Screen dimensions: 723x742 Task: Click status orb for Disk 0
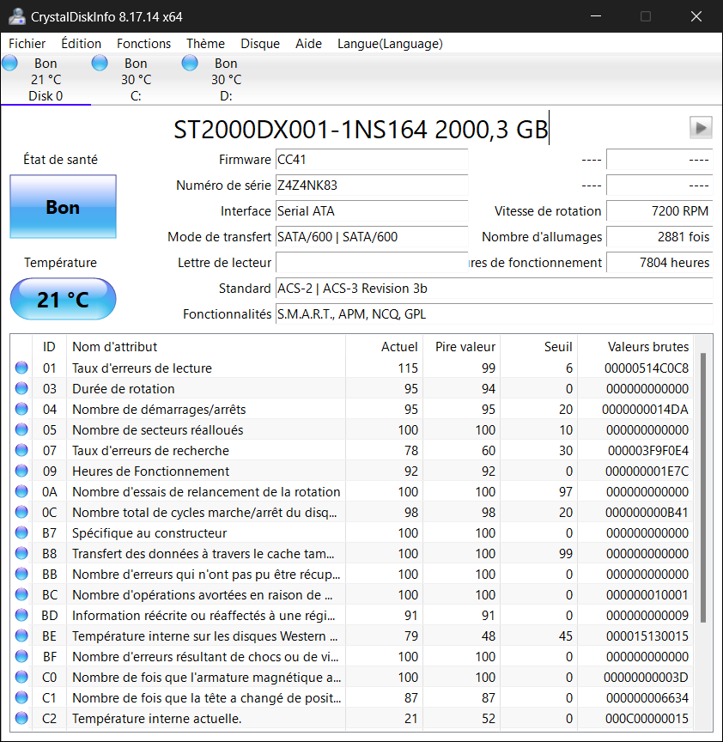coord(10,63)
